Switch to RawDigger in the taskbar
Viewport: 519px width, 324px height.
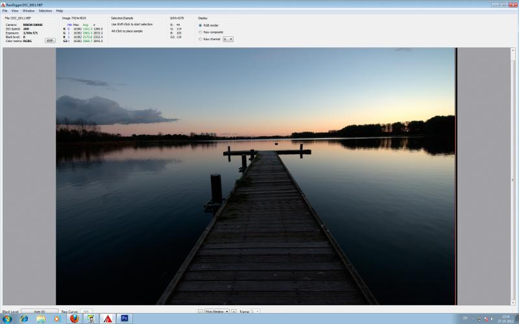pyautogui.click(x=108, y=318)
